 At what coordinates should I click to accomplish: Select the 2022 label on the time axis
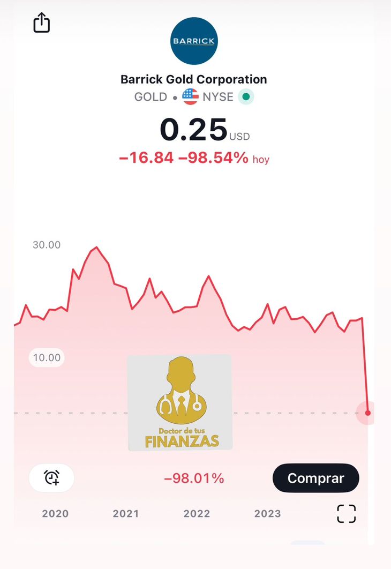[x=197, y=513]
